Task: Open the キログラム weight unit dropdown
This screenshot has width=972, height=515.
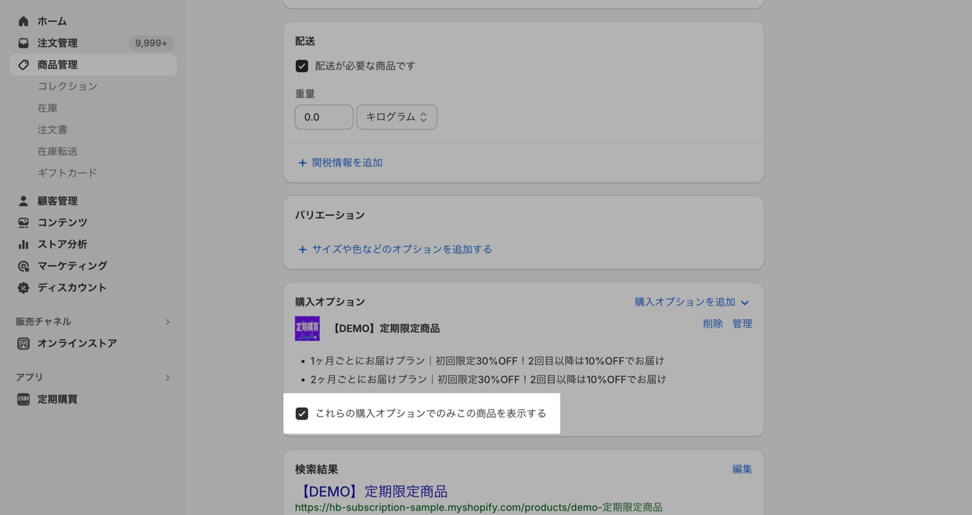Action: pyautogui.click(x=397, y=117)
